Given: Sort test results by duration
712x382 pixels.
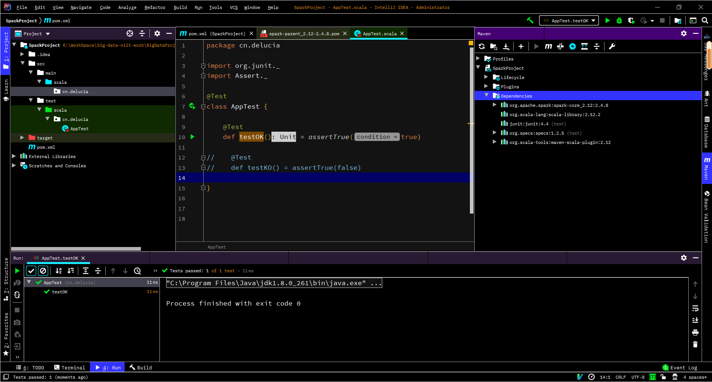Looking at the screenshot, I should tap(71, 271).
